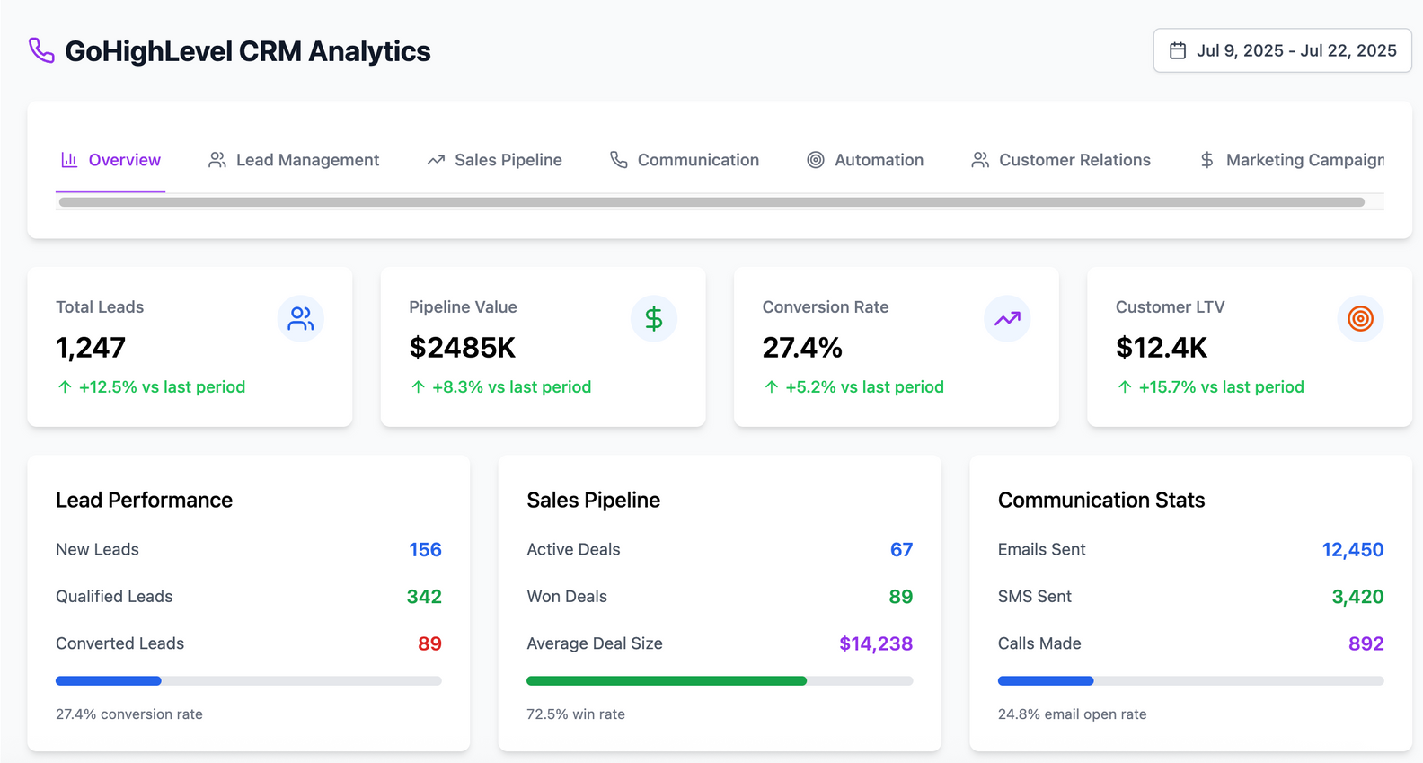Click up arrow beside +15.7% vs last period
The image size is (1423, 763).
click(x=1125, y=387)
